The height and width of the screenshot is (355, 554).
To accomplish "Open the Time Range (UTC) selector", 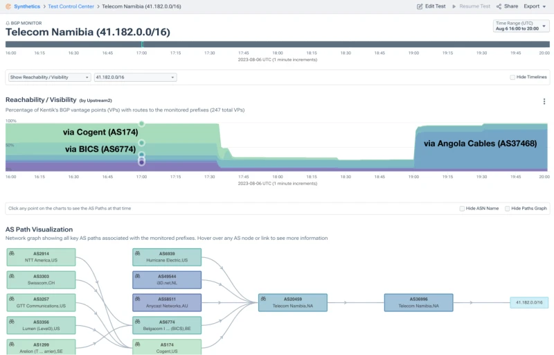I will pyautogui.click(x=521, y=26).
